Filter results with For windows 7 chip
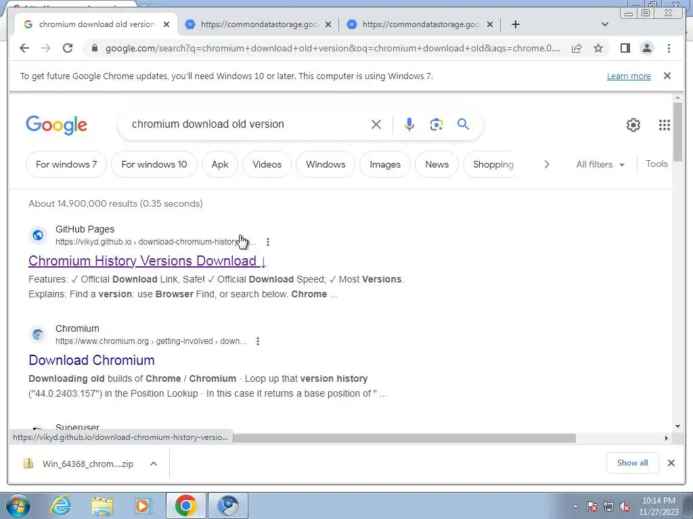 point(66,164)
